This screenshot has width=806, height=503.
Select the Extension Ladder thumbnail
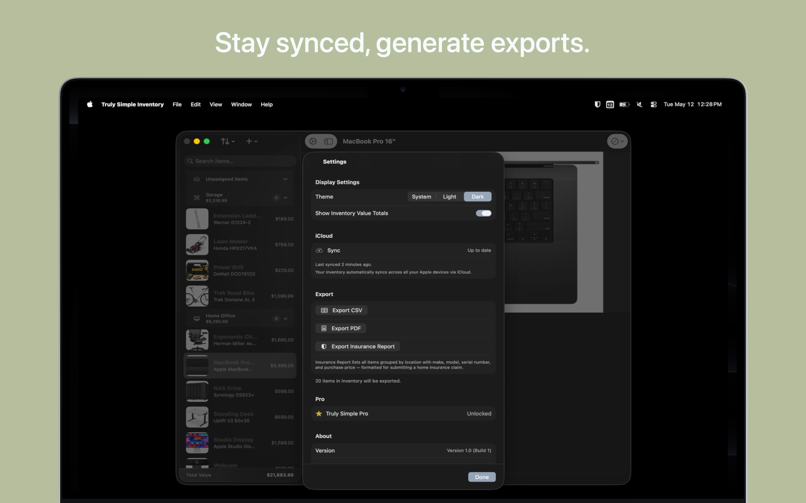[197, 219]
